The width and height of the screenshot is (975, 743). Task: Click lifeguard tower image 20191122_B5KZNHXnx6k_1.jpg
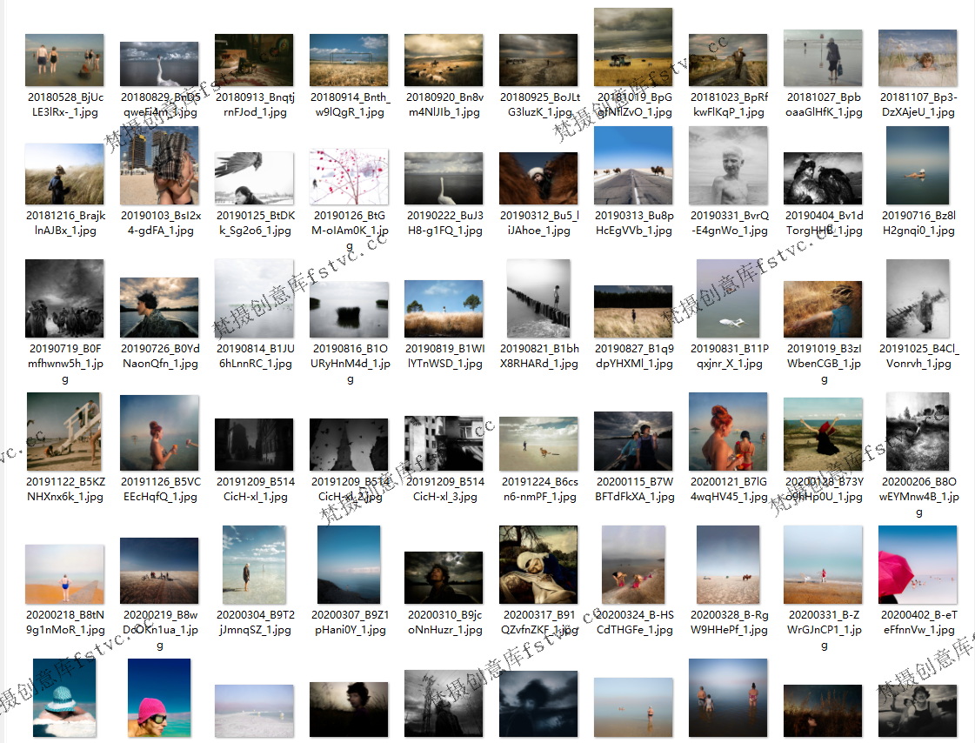64,432
